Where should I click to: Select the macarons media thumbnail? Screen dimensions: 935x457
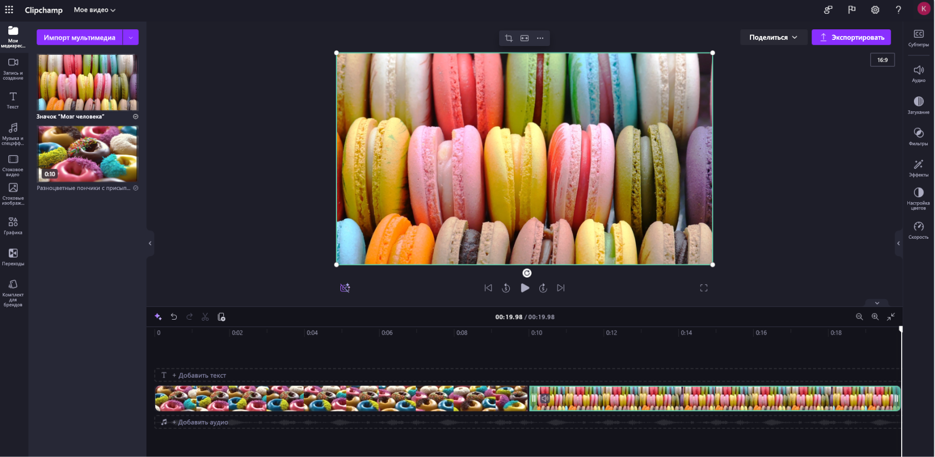(x=87, y=82)
